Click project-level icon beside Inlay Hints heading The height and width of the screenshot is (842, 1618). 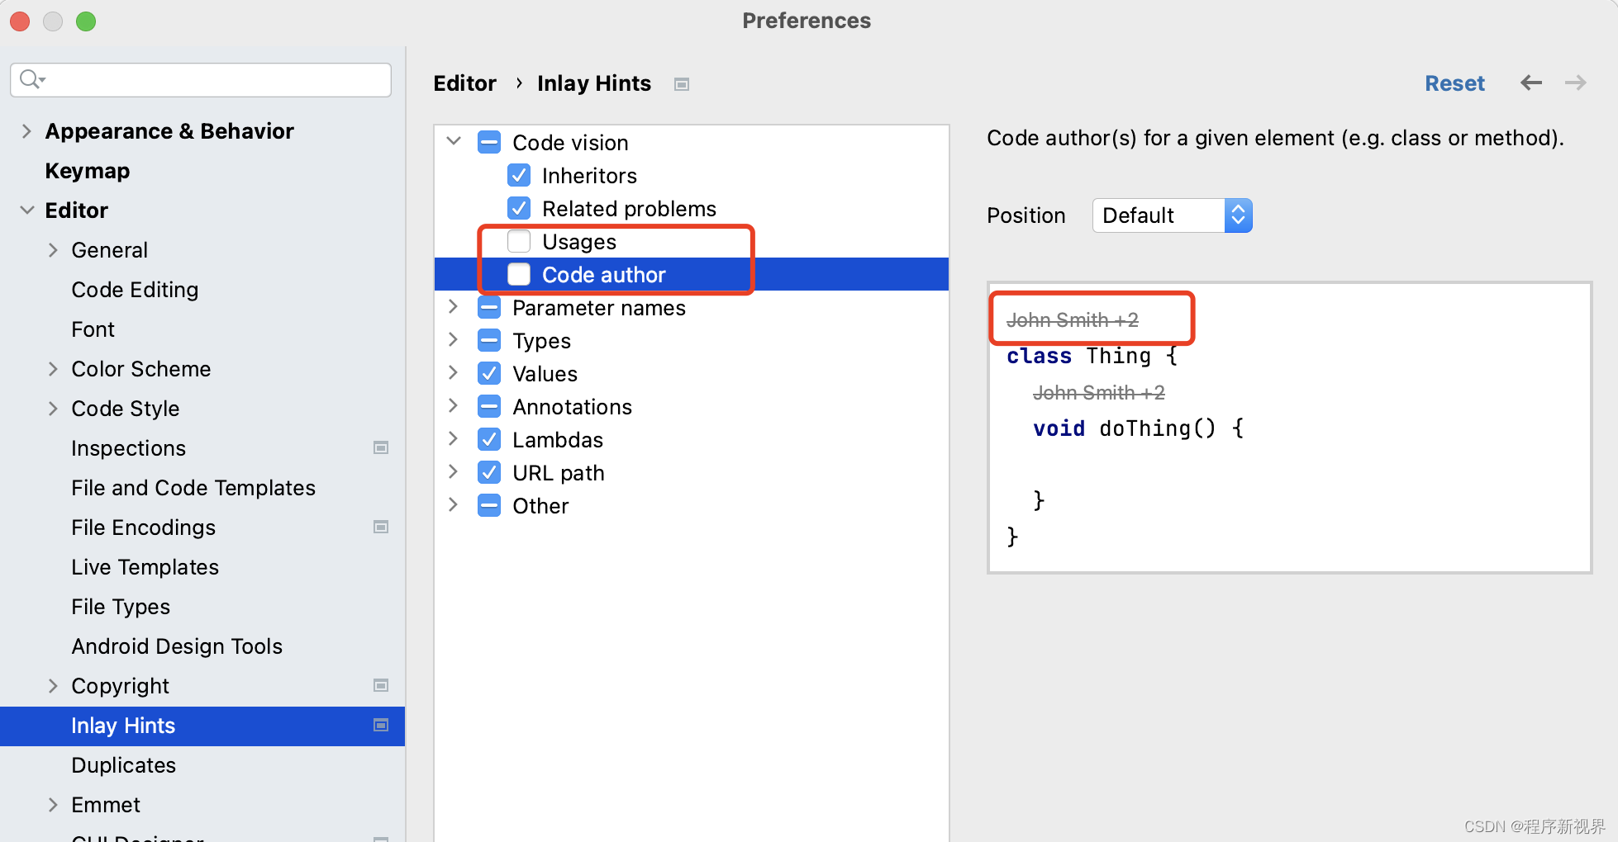point(682,84)
